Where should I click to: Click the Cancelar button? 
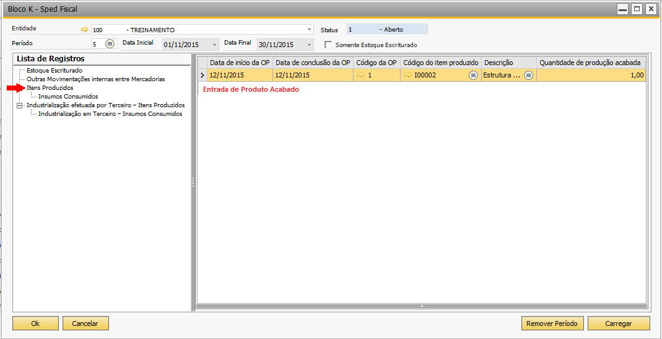tap(85, 324)
